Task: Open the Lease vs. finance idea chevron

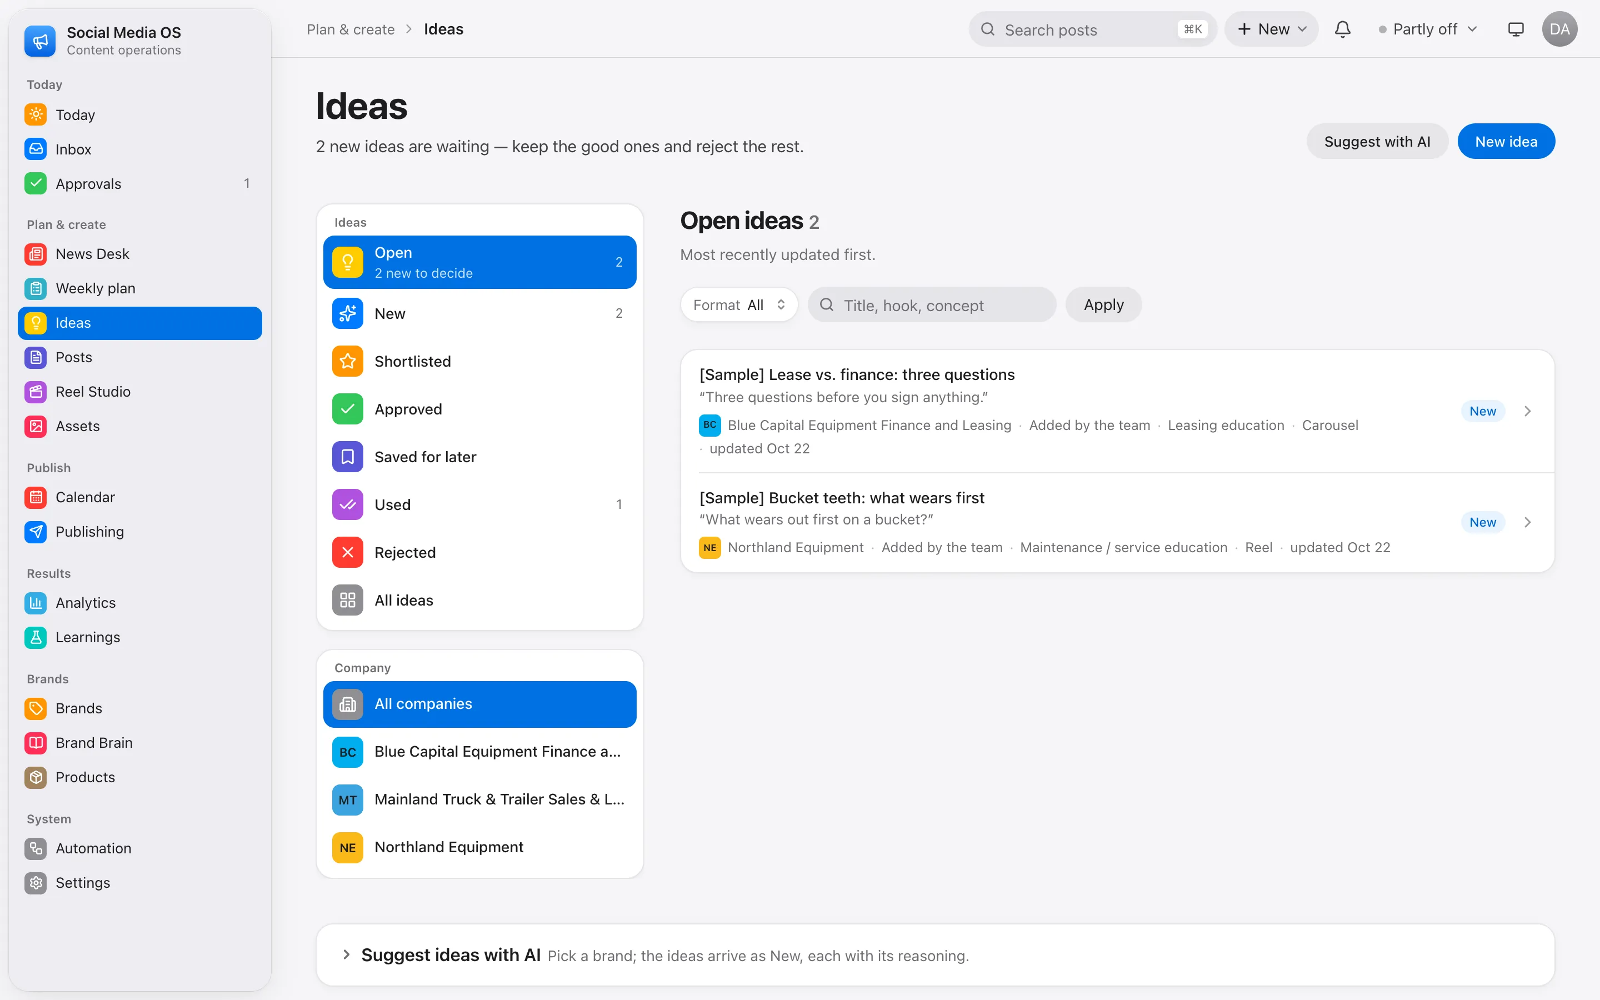Action: [x=1527, y=411]
